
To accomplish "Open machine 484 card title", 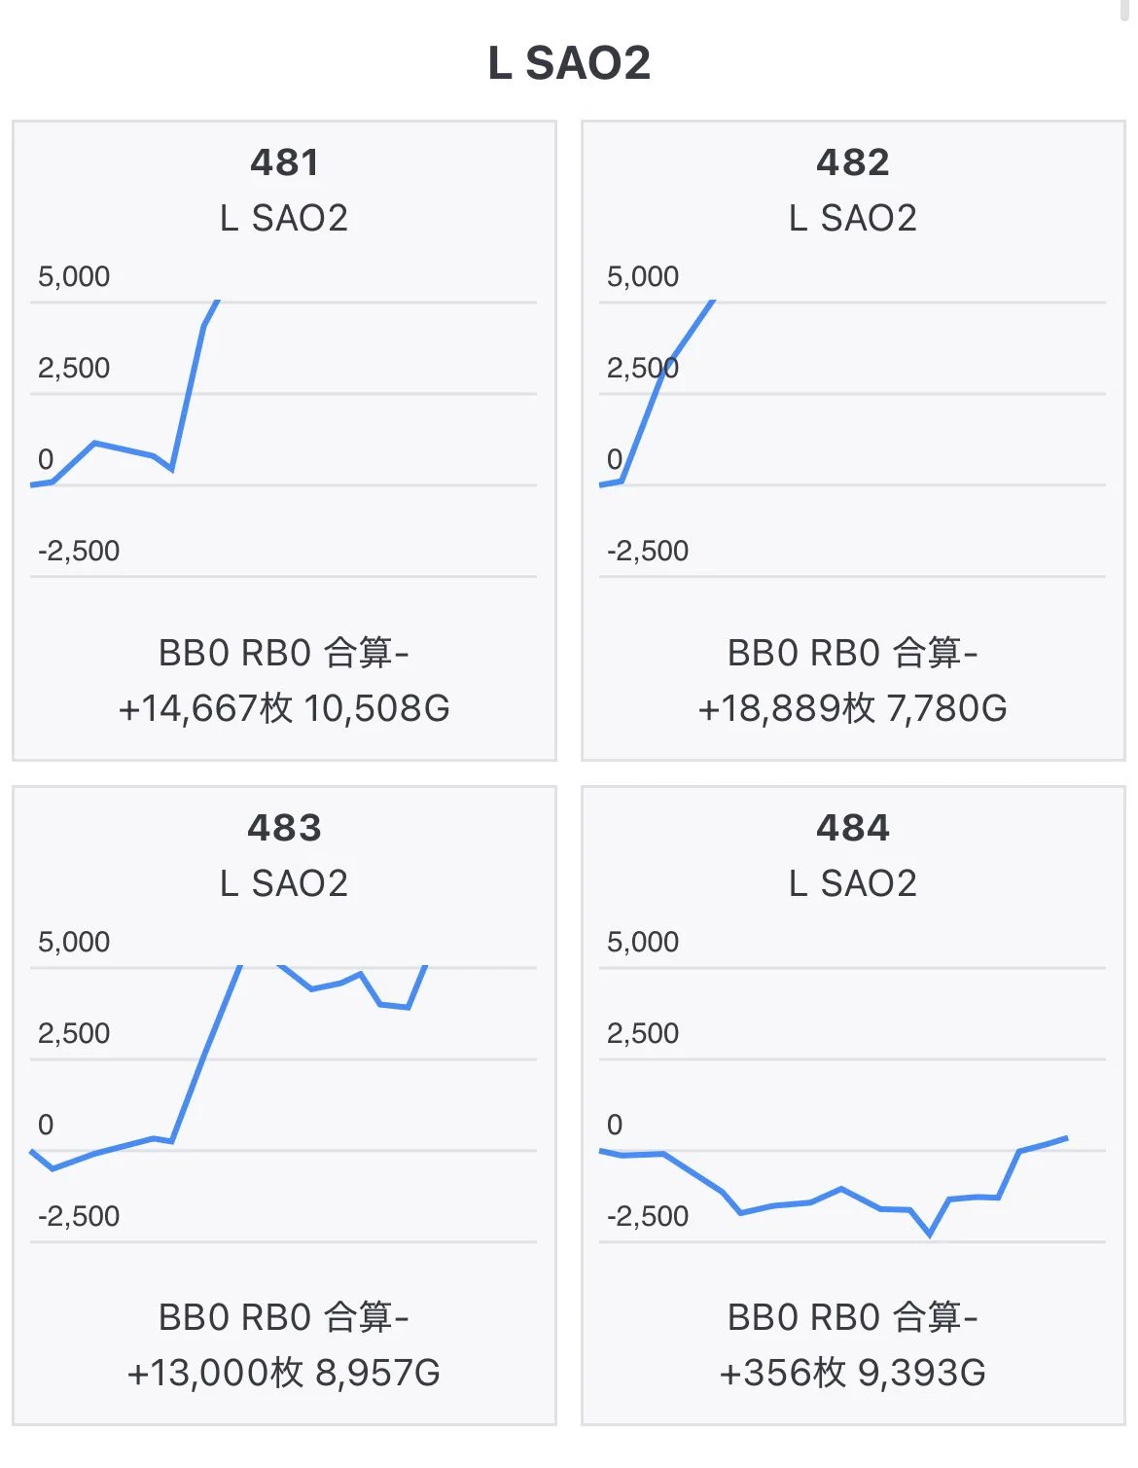I will pos(853,828).
